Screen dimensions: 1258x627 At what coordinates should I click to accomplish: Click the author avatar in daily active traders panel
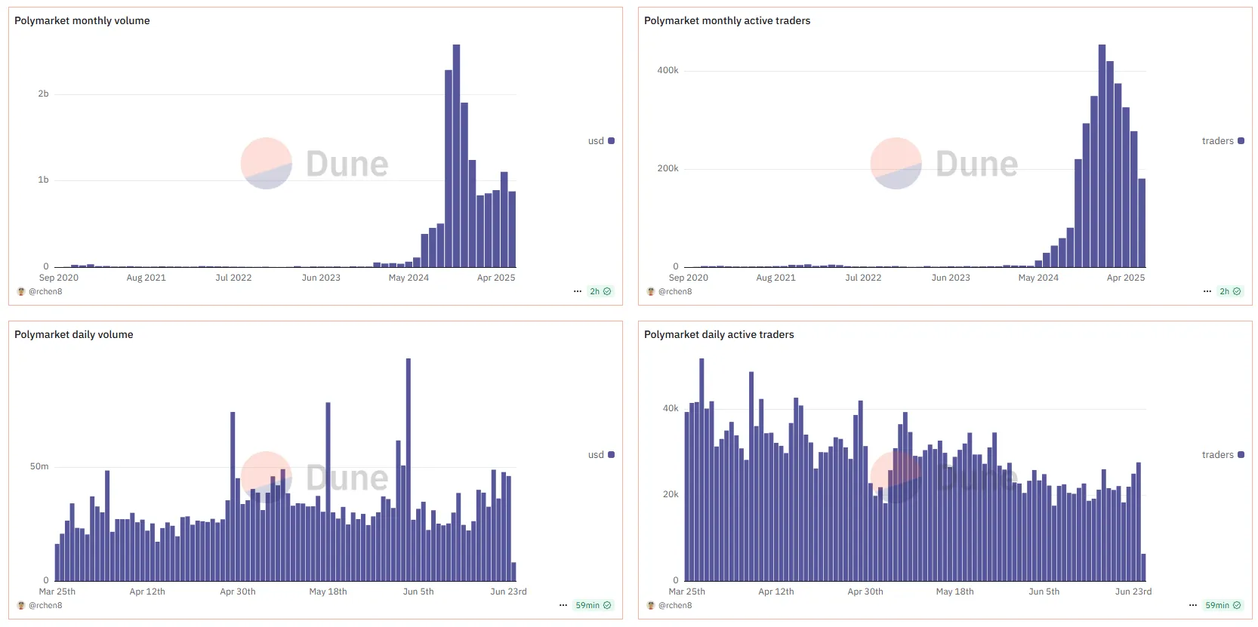tap(651, 605)
